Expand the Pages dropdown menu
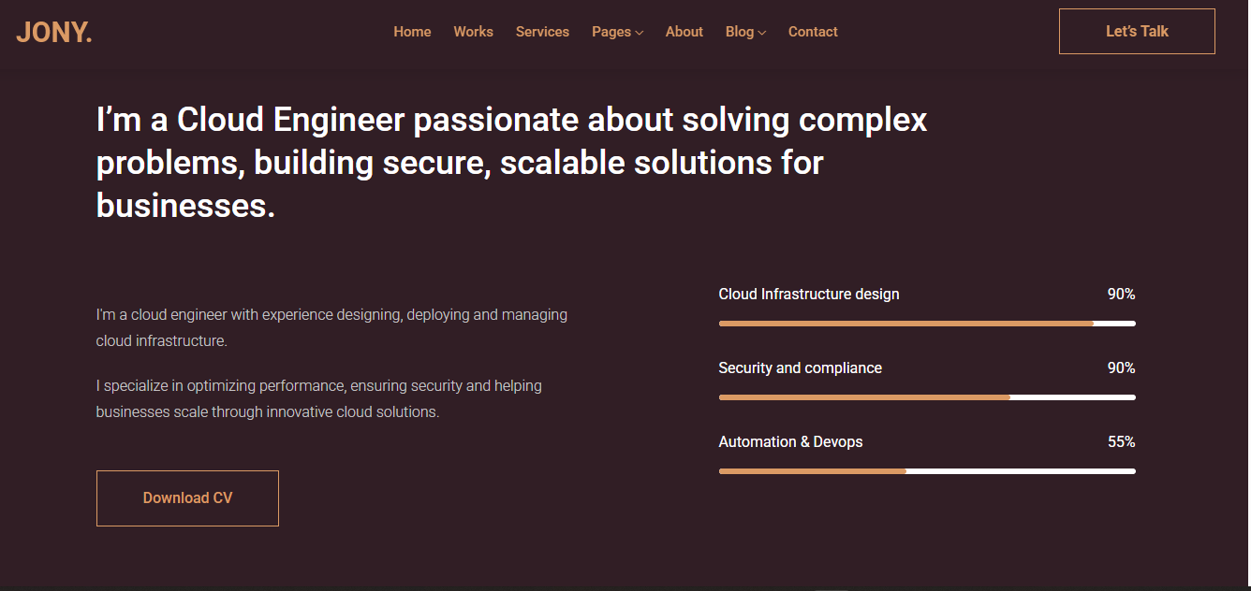 (617, 32)
